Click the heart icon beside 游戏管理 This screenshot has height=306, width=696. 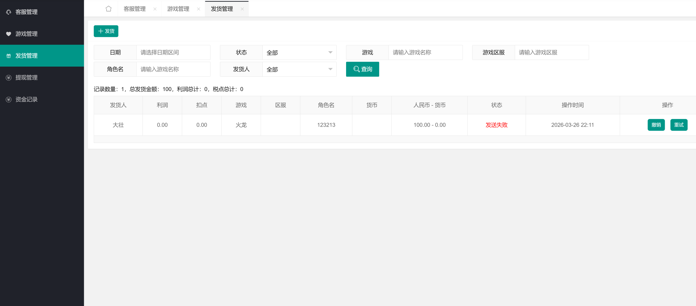9,34
